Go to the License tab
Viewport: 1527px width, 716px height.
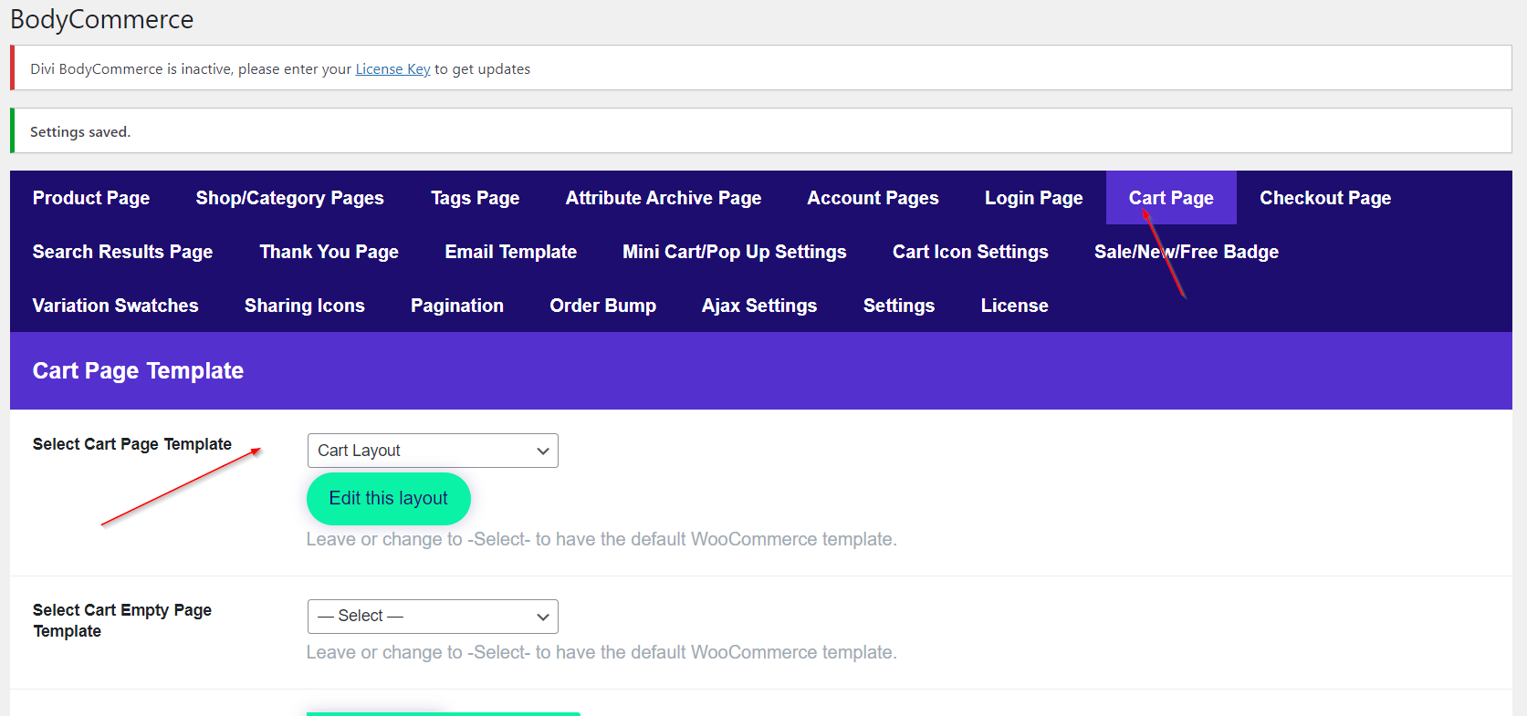point(1014,306)
